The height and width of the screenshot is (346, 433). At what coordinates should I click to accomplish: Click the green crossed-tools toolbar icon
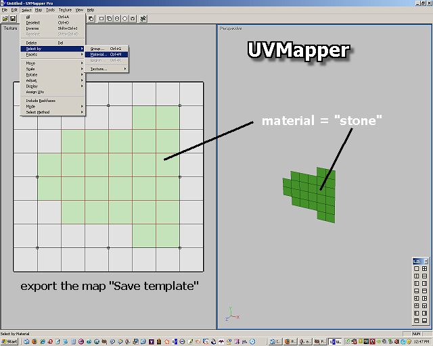pyautogui.click(x=143, y=19)
